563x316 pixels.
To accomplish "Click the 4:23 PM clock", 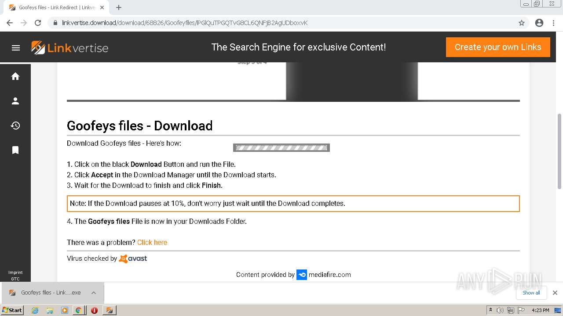I will pos(541,310).
